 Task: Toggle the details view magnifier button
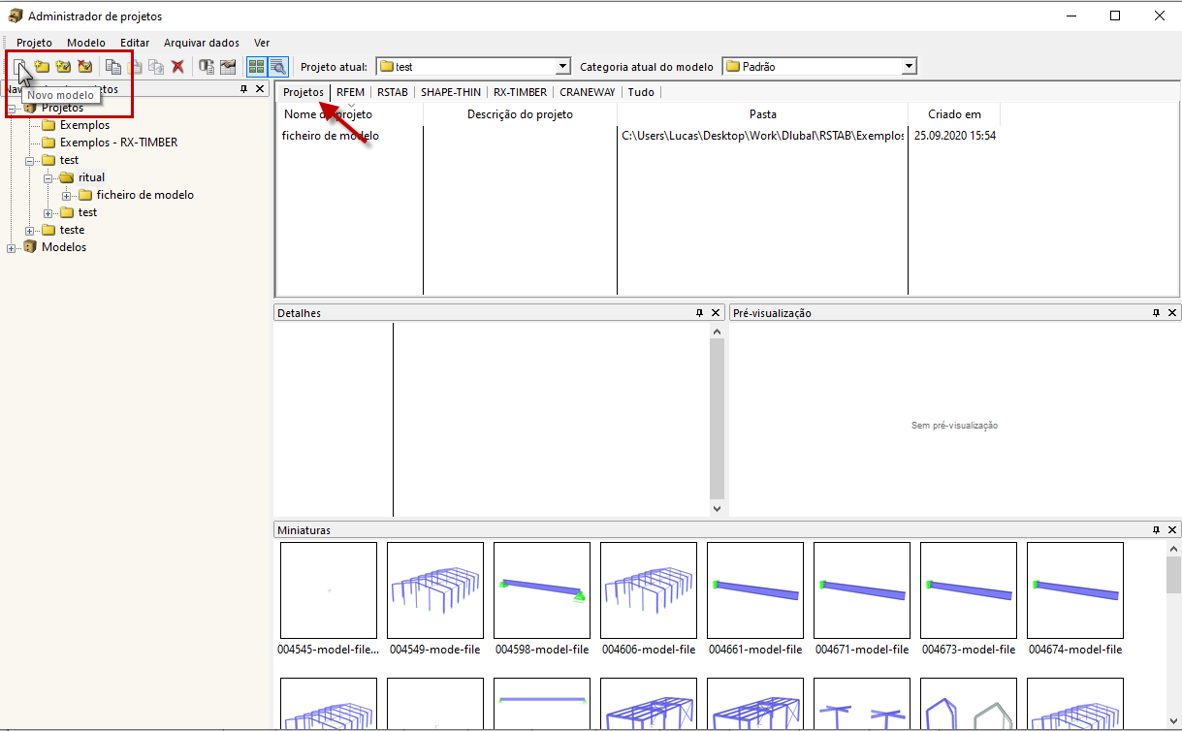coord(277,67)
